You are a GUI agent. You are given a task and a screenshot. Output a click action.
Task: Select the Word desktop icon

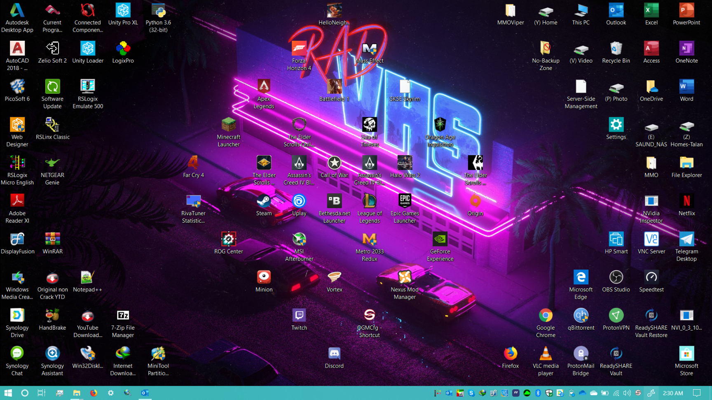pyautogui.click(x=686, y=91)
